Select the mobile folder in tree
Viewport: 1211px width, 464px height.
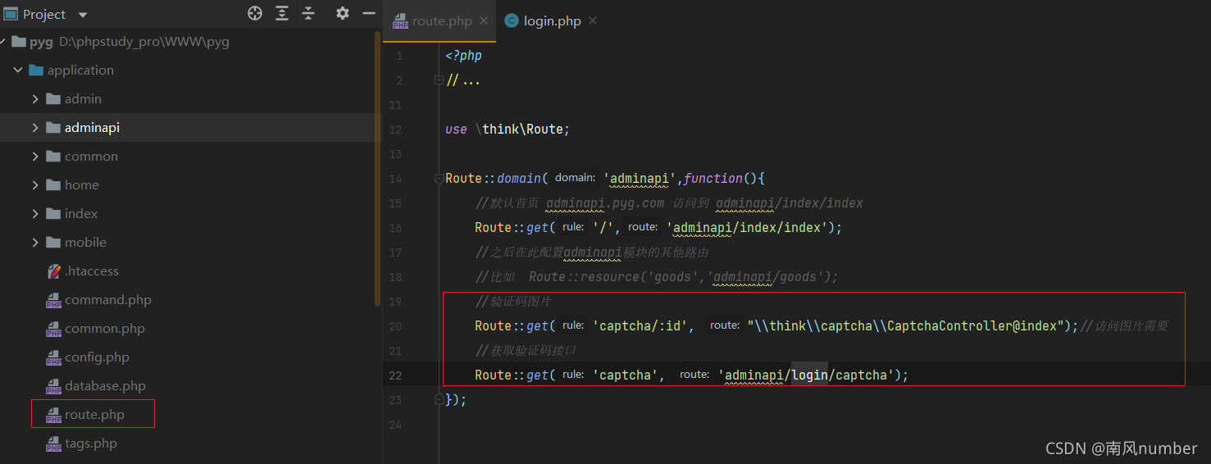click(x=85, y=243)
